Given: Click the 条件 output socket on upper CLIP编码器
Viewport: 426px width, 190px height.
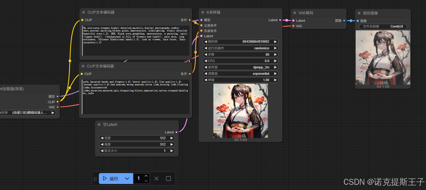Looking at the screenshot, I should click(x=190, y=20).
